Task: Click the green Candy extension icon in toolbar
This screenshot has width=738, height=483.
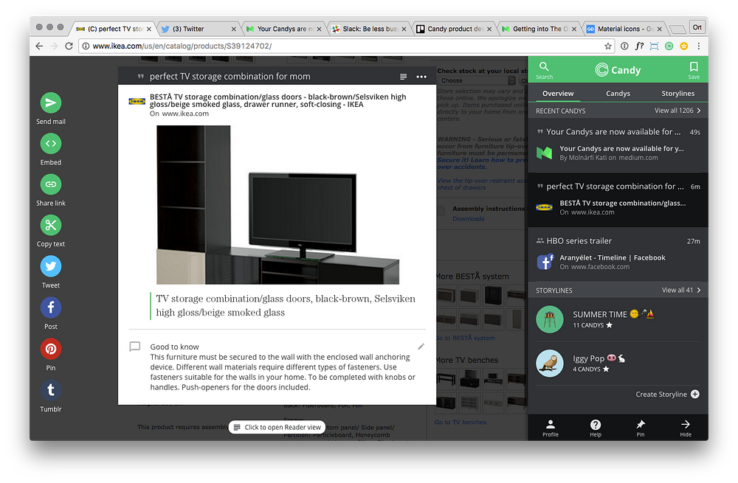Action: point(669,46)
